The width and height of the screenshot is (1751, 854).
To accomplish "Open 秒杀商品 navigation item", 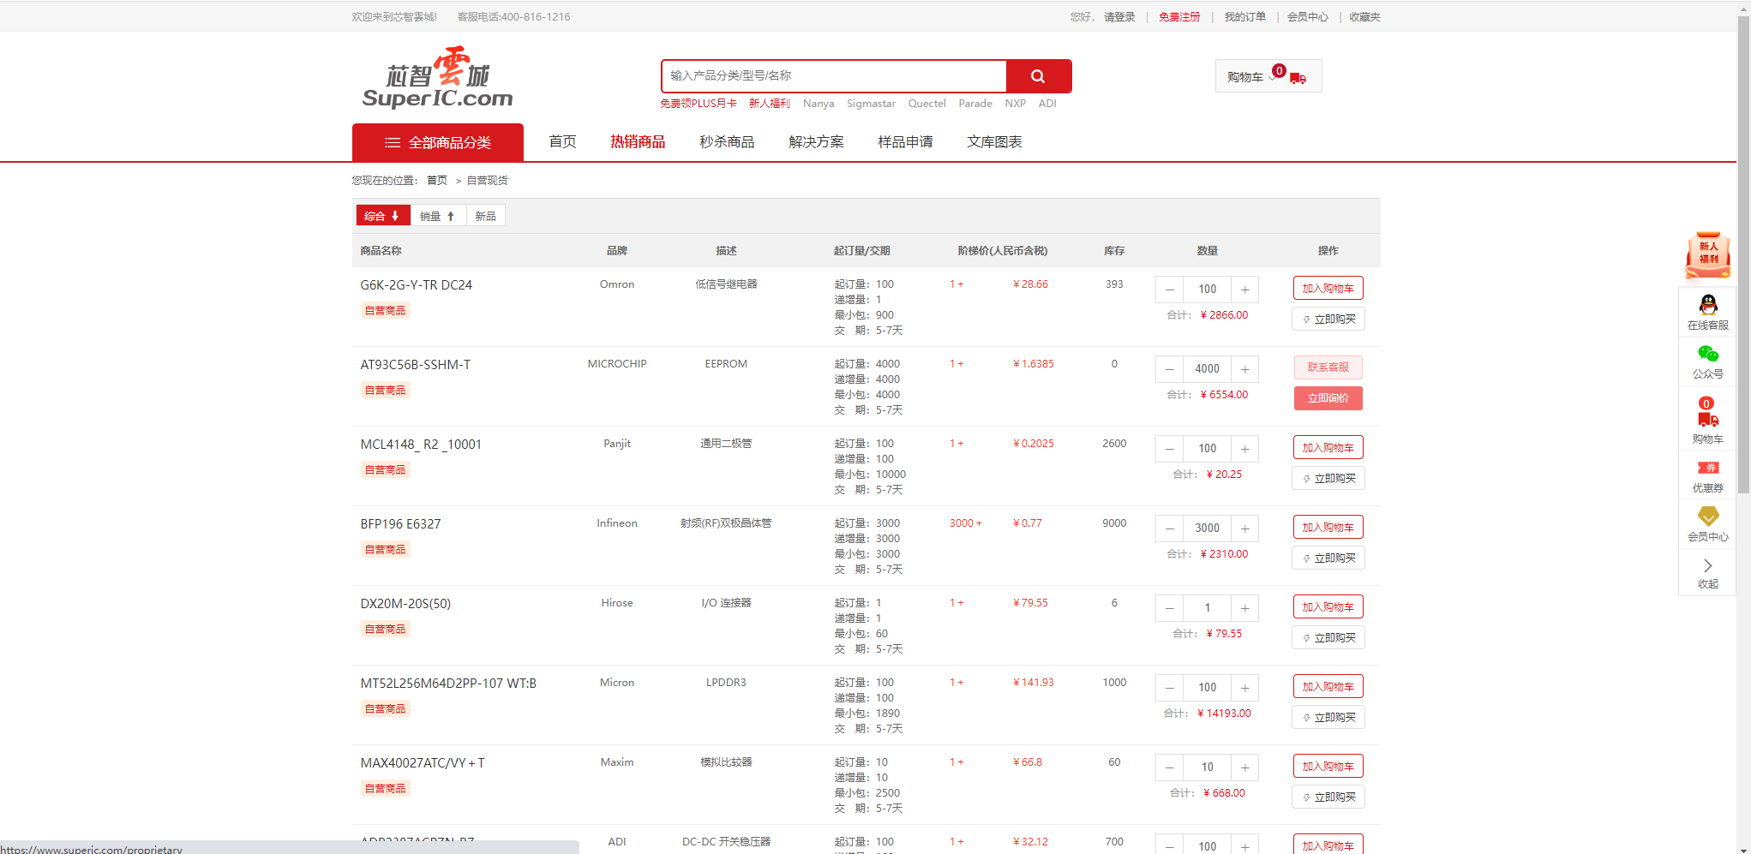I will click(x=727, y=142).
